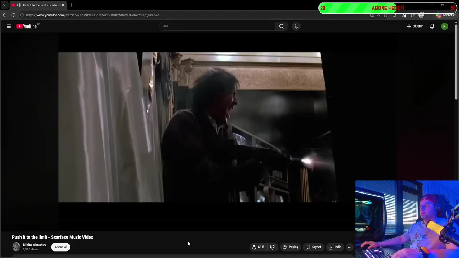Viewport: 459px width, 258px height.
Task: Mute tab via speaker icon
Action: tap(19, 5)
